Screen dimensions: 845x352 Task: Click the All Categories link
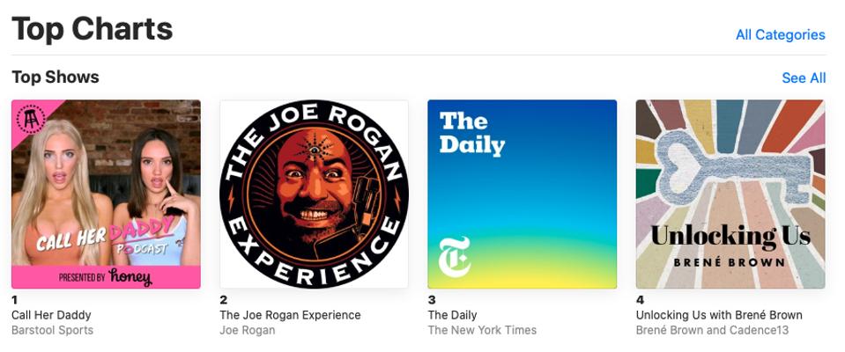point(780,35)
